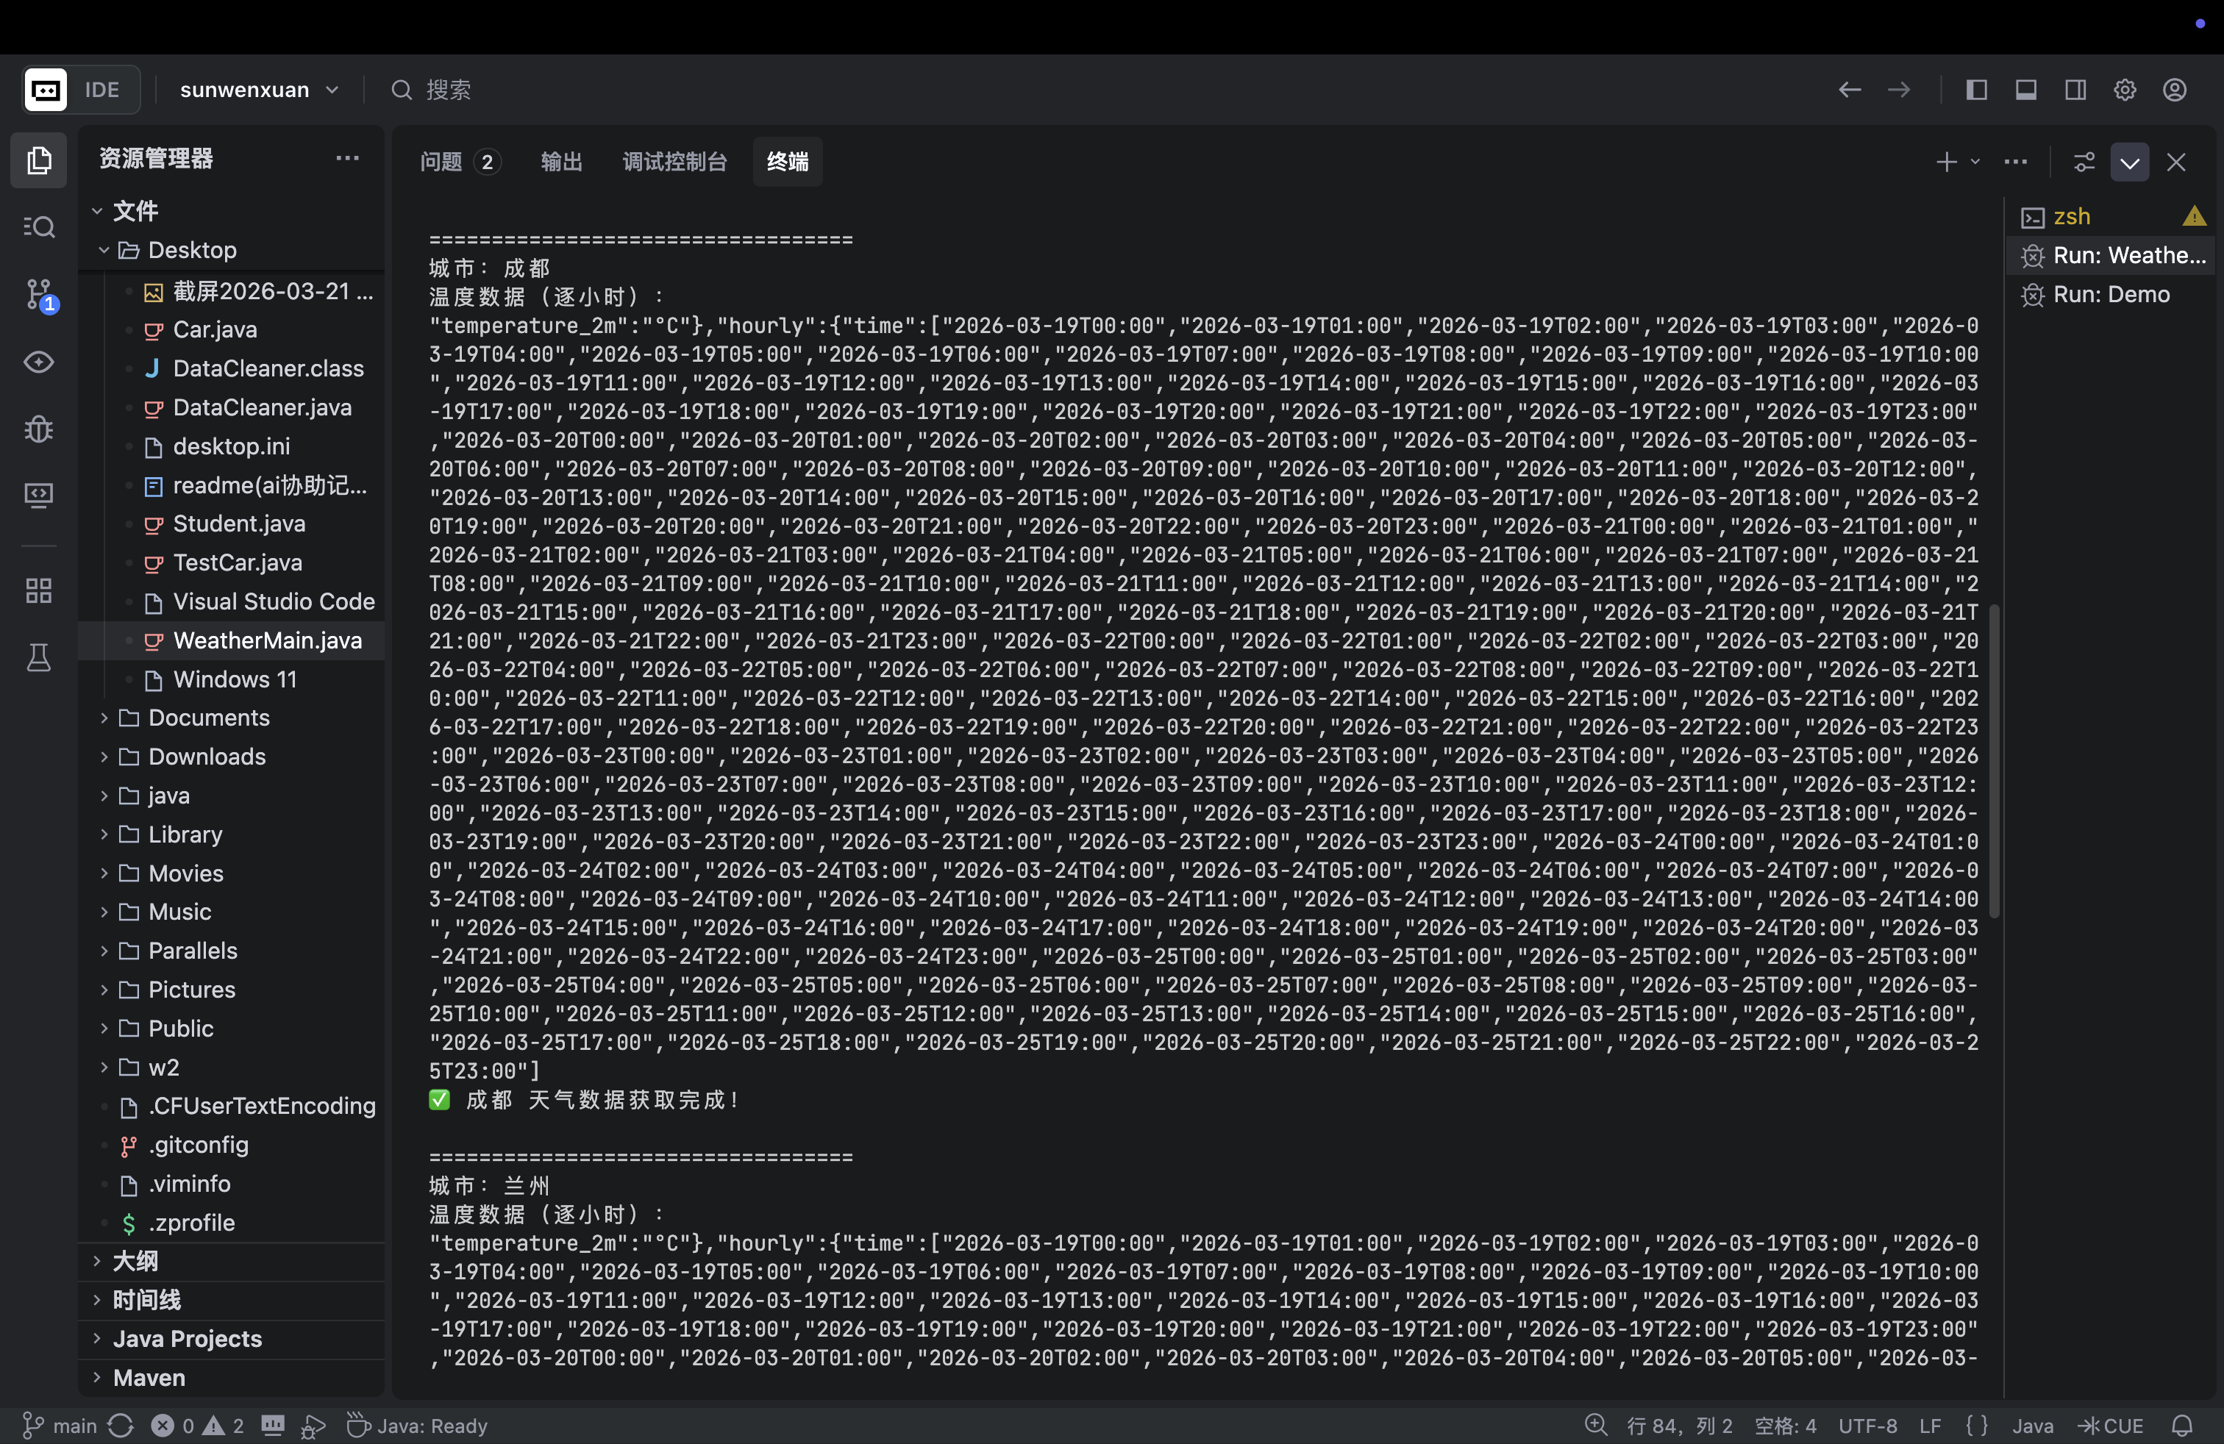Open the settings gear in top bar
The height and width of the screenshot is (1444, 2224).
pyautogui.click(x=2125, y=90)
